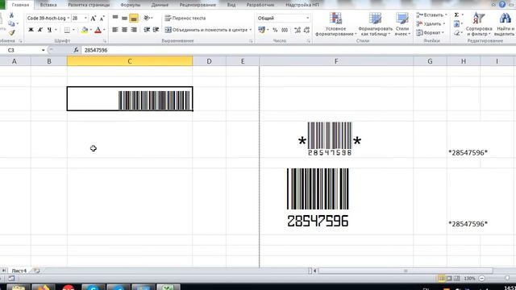This screenshot has width=516, height=290.
Task: Click Вставить cells button
Action: (431, 15)
